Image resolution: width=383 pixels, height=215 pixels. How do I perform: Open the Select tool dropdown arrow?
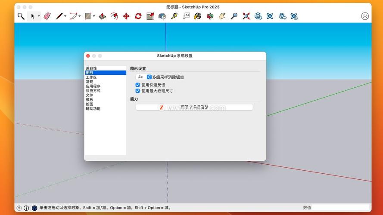pyautogui.click(x=39, y=16)
